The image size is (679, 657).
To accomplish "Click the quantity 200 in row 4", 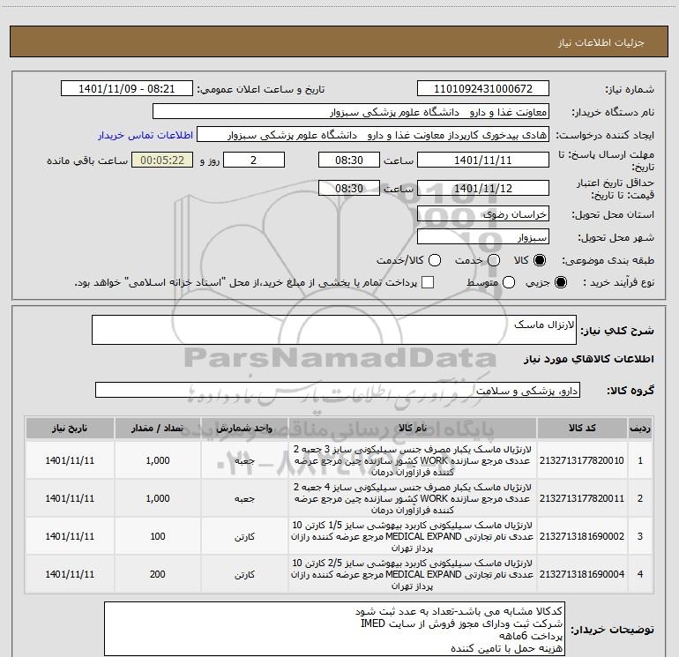I will coord(158,574).
